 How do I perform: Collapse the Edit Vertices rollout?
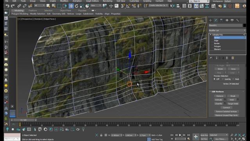(210, 92)
